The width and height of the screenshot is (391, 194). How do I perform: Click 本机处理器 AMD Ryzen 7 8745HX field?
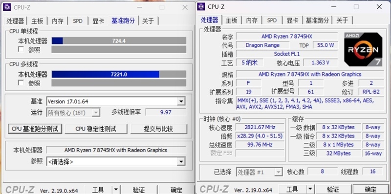pos(116,150)
